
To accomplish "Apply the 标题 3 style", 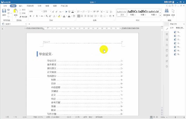I will 153,13.
